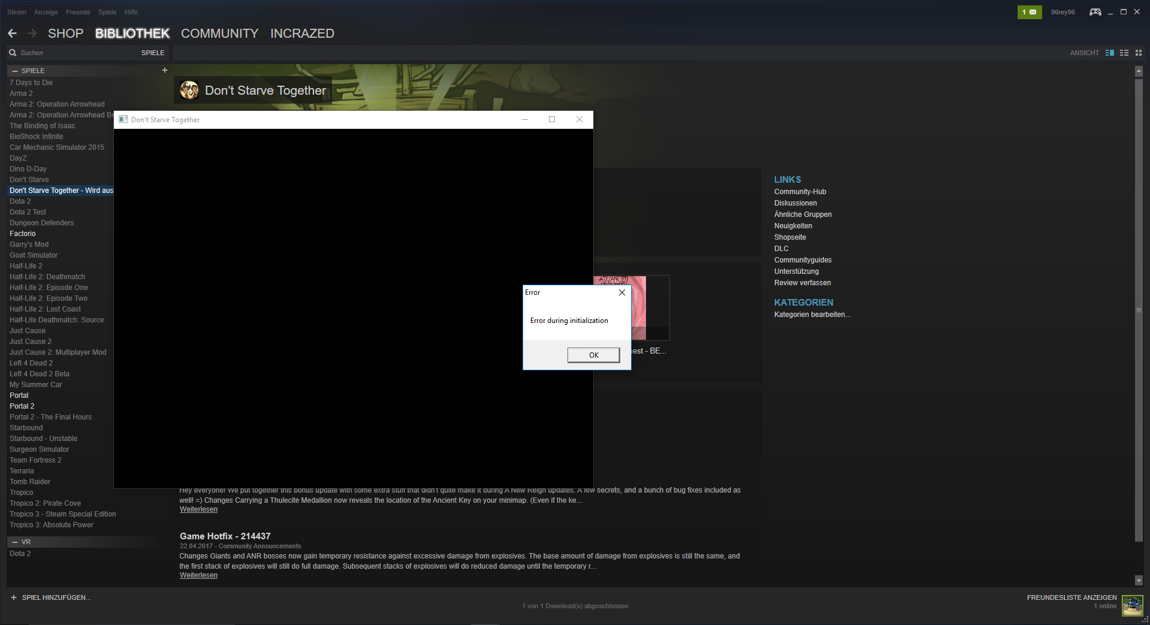Open the SPIELE filter dropdown
Screen dimensions: 1150x625
click(x=153, y=53)
